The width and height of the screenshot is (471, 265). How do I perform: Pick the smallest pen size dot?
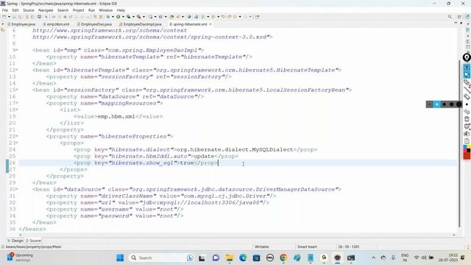(430, 105)
